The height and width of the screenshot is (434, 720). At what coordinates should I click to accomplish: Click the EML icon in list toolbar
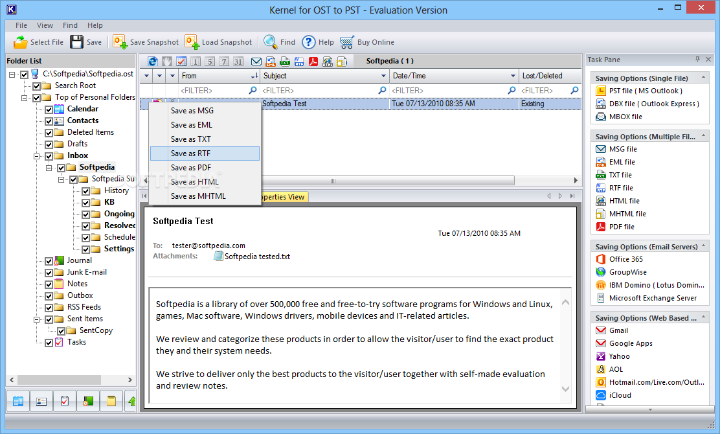(x=271, y=61)
